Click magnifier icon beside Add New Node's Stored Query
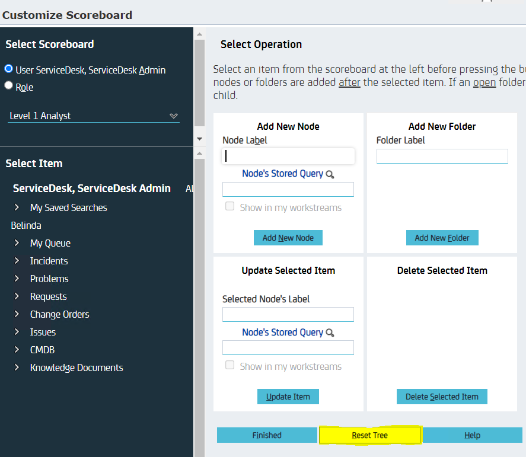The width and height of the screenshot is (526, 457). (x=330, y=174)
